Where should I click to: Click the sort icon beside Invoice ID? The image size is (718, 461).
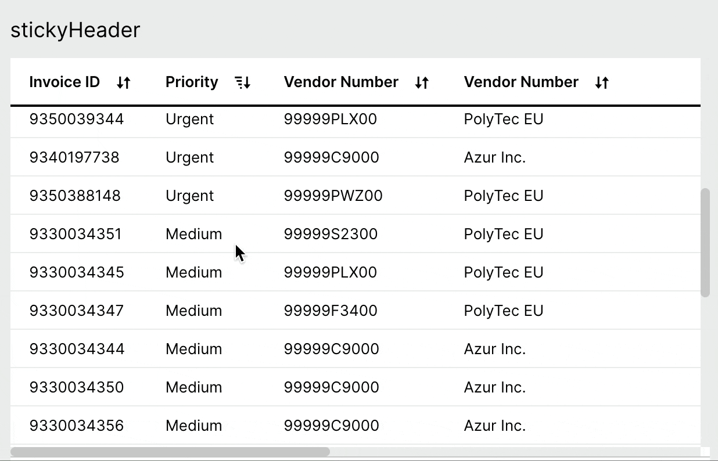click(123, 82)
